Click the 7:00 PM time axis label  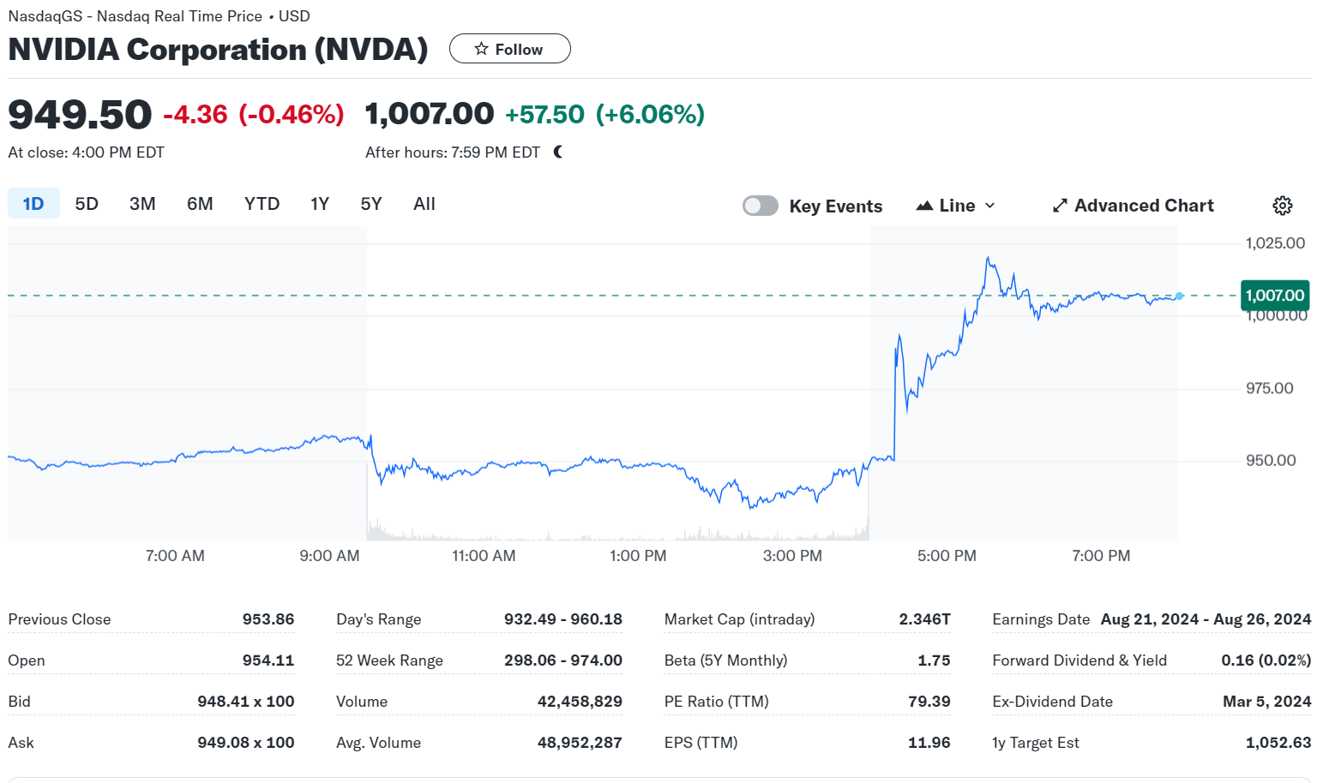[x=1101, y=556]
